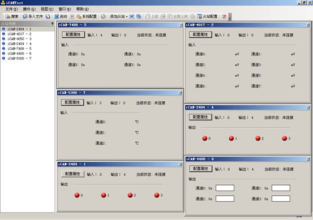Click the round gray icon after 系统配置
Image resolution: width=313 pixels, height=220 pixels.
coord(103,16)
